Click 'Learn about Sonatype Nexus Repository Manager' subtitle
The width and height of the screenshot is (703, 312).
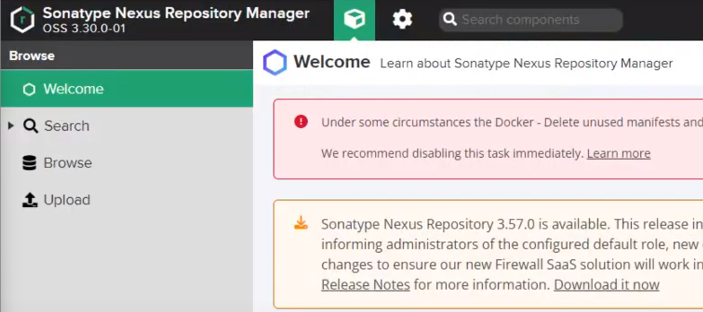click(x=526, y=63)
